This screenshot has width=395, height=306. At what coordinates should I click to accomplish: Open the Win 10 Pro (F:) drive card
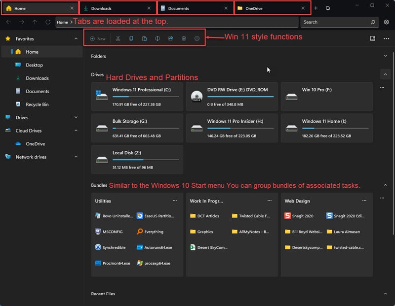click(327, 97)
